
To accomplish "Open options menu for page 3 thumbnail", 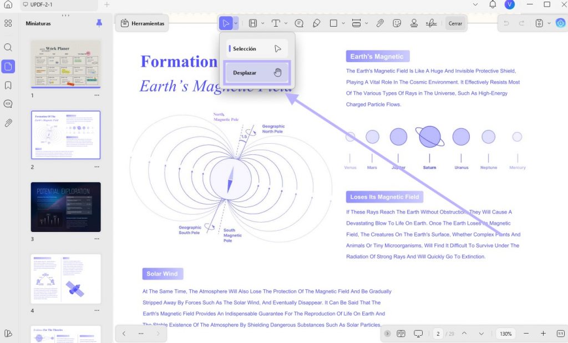I will tap(97, 239).
